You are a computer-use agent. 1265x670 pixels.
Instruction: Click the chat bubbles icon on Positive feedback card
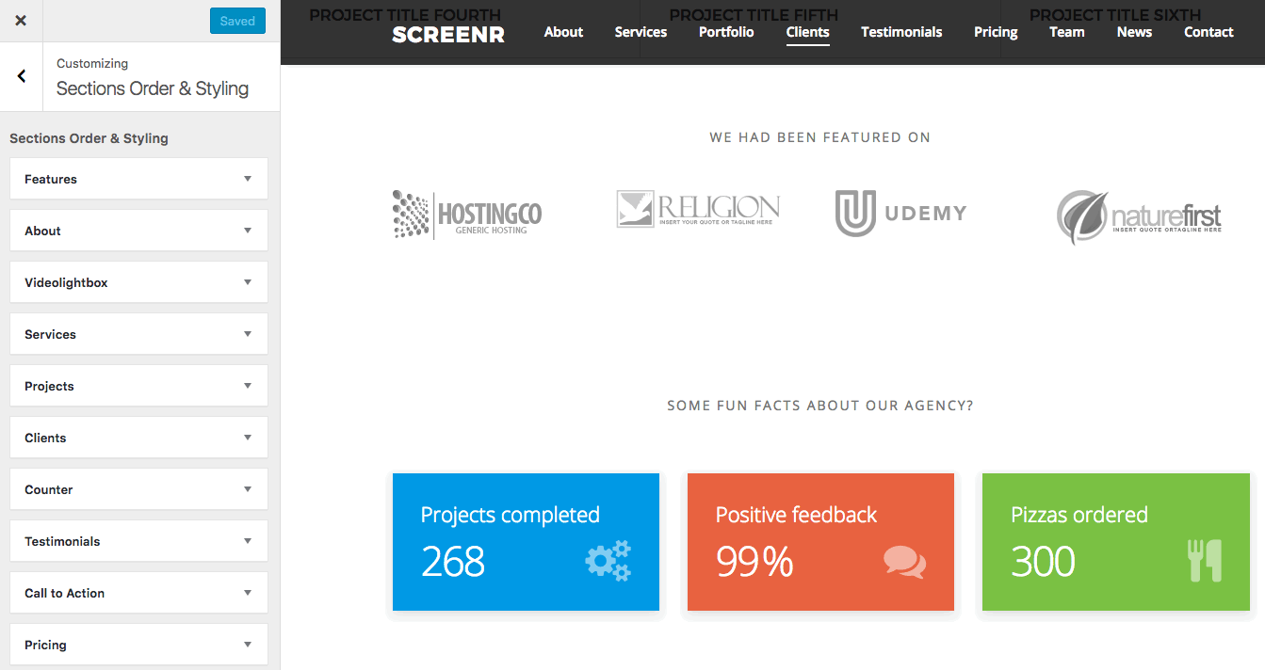tap(904, 562)
